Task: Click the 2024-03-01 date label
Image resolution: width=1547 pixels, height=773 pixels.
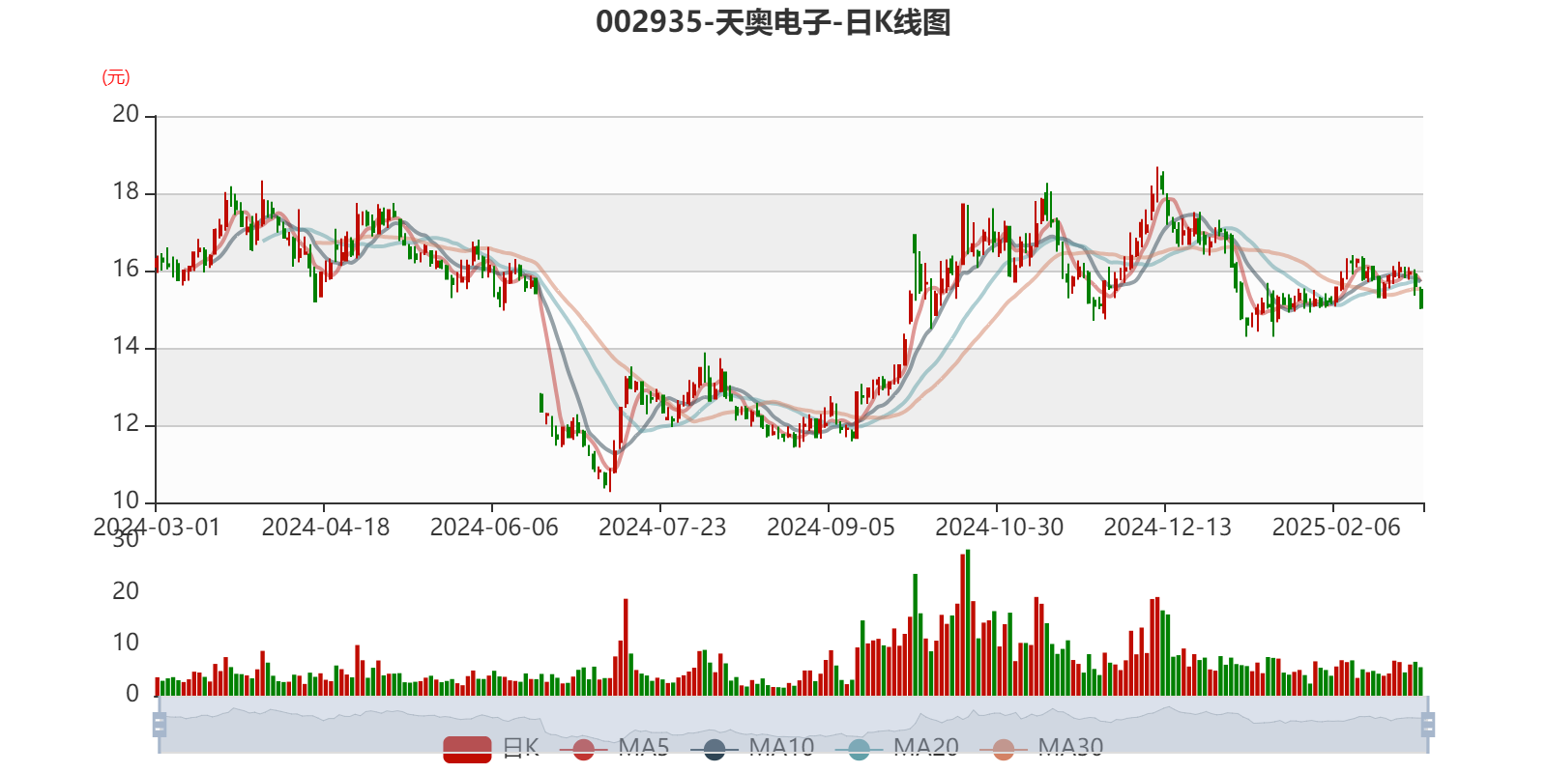Action: click(x=157, y=528)
